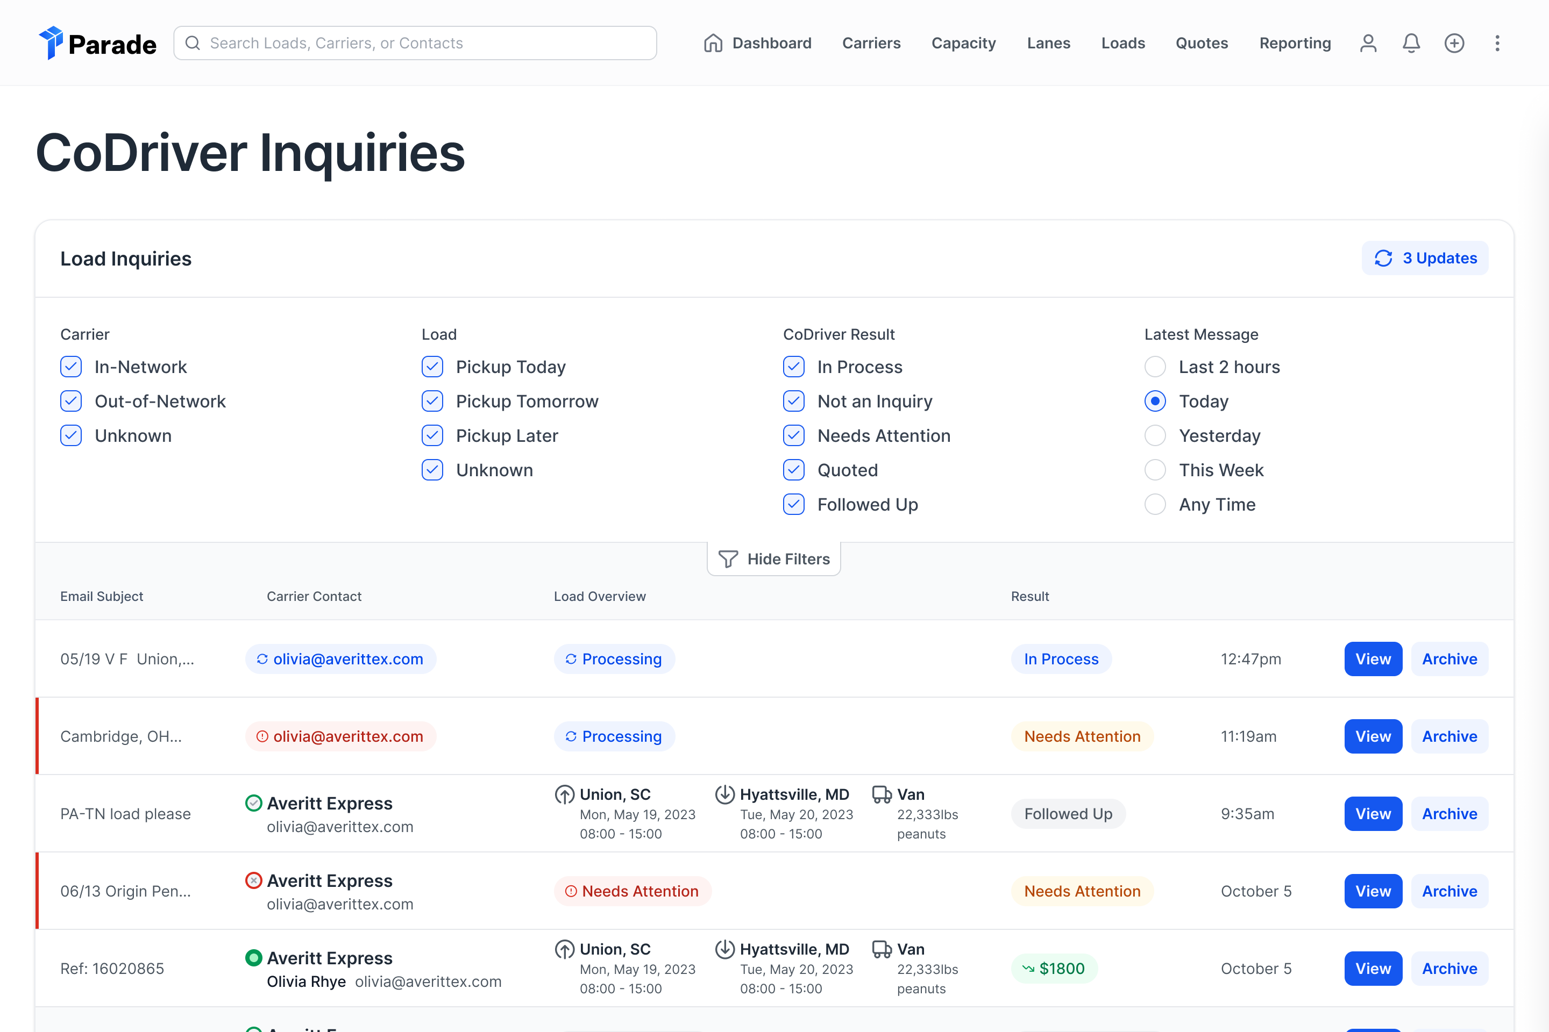Click the $1800 quote result badge
This screenshot has height=1032, width=1549.
pyautogui.click(x=1054, y=968)
